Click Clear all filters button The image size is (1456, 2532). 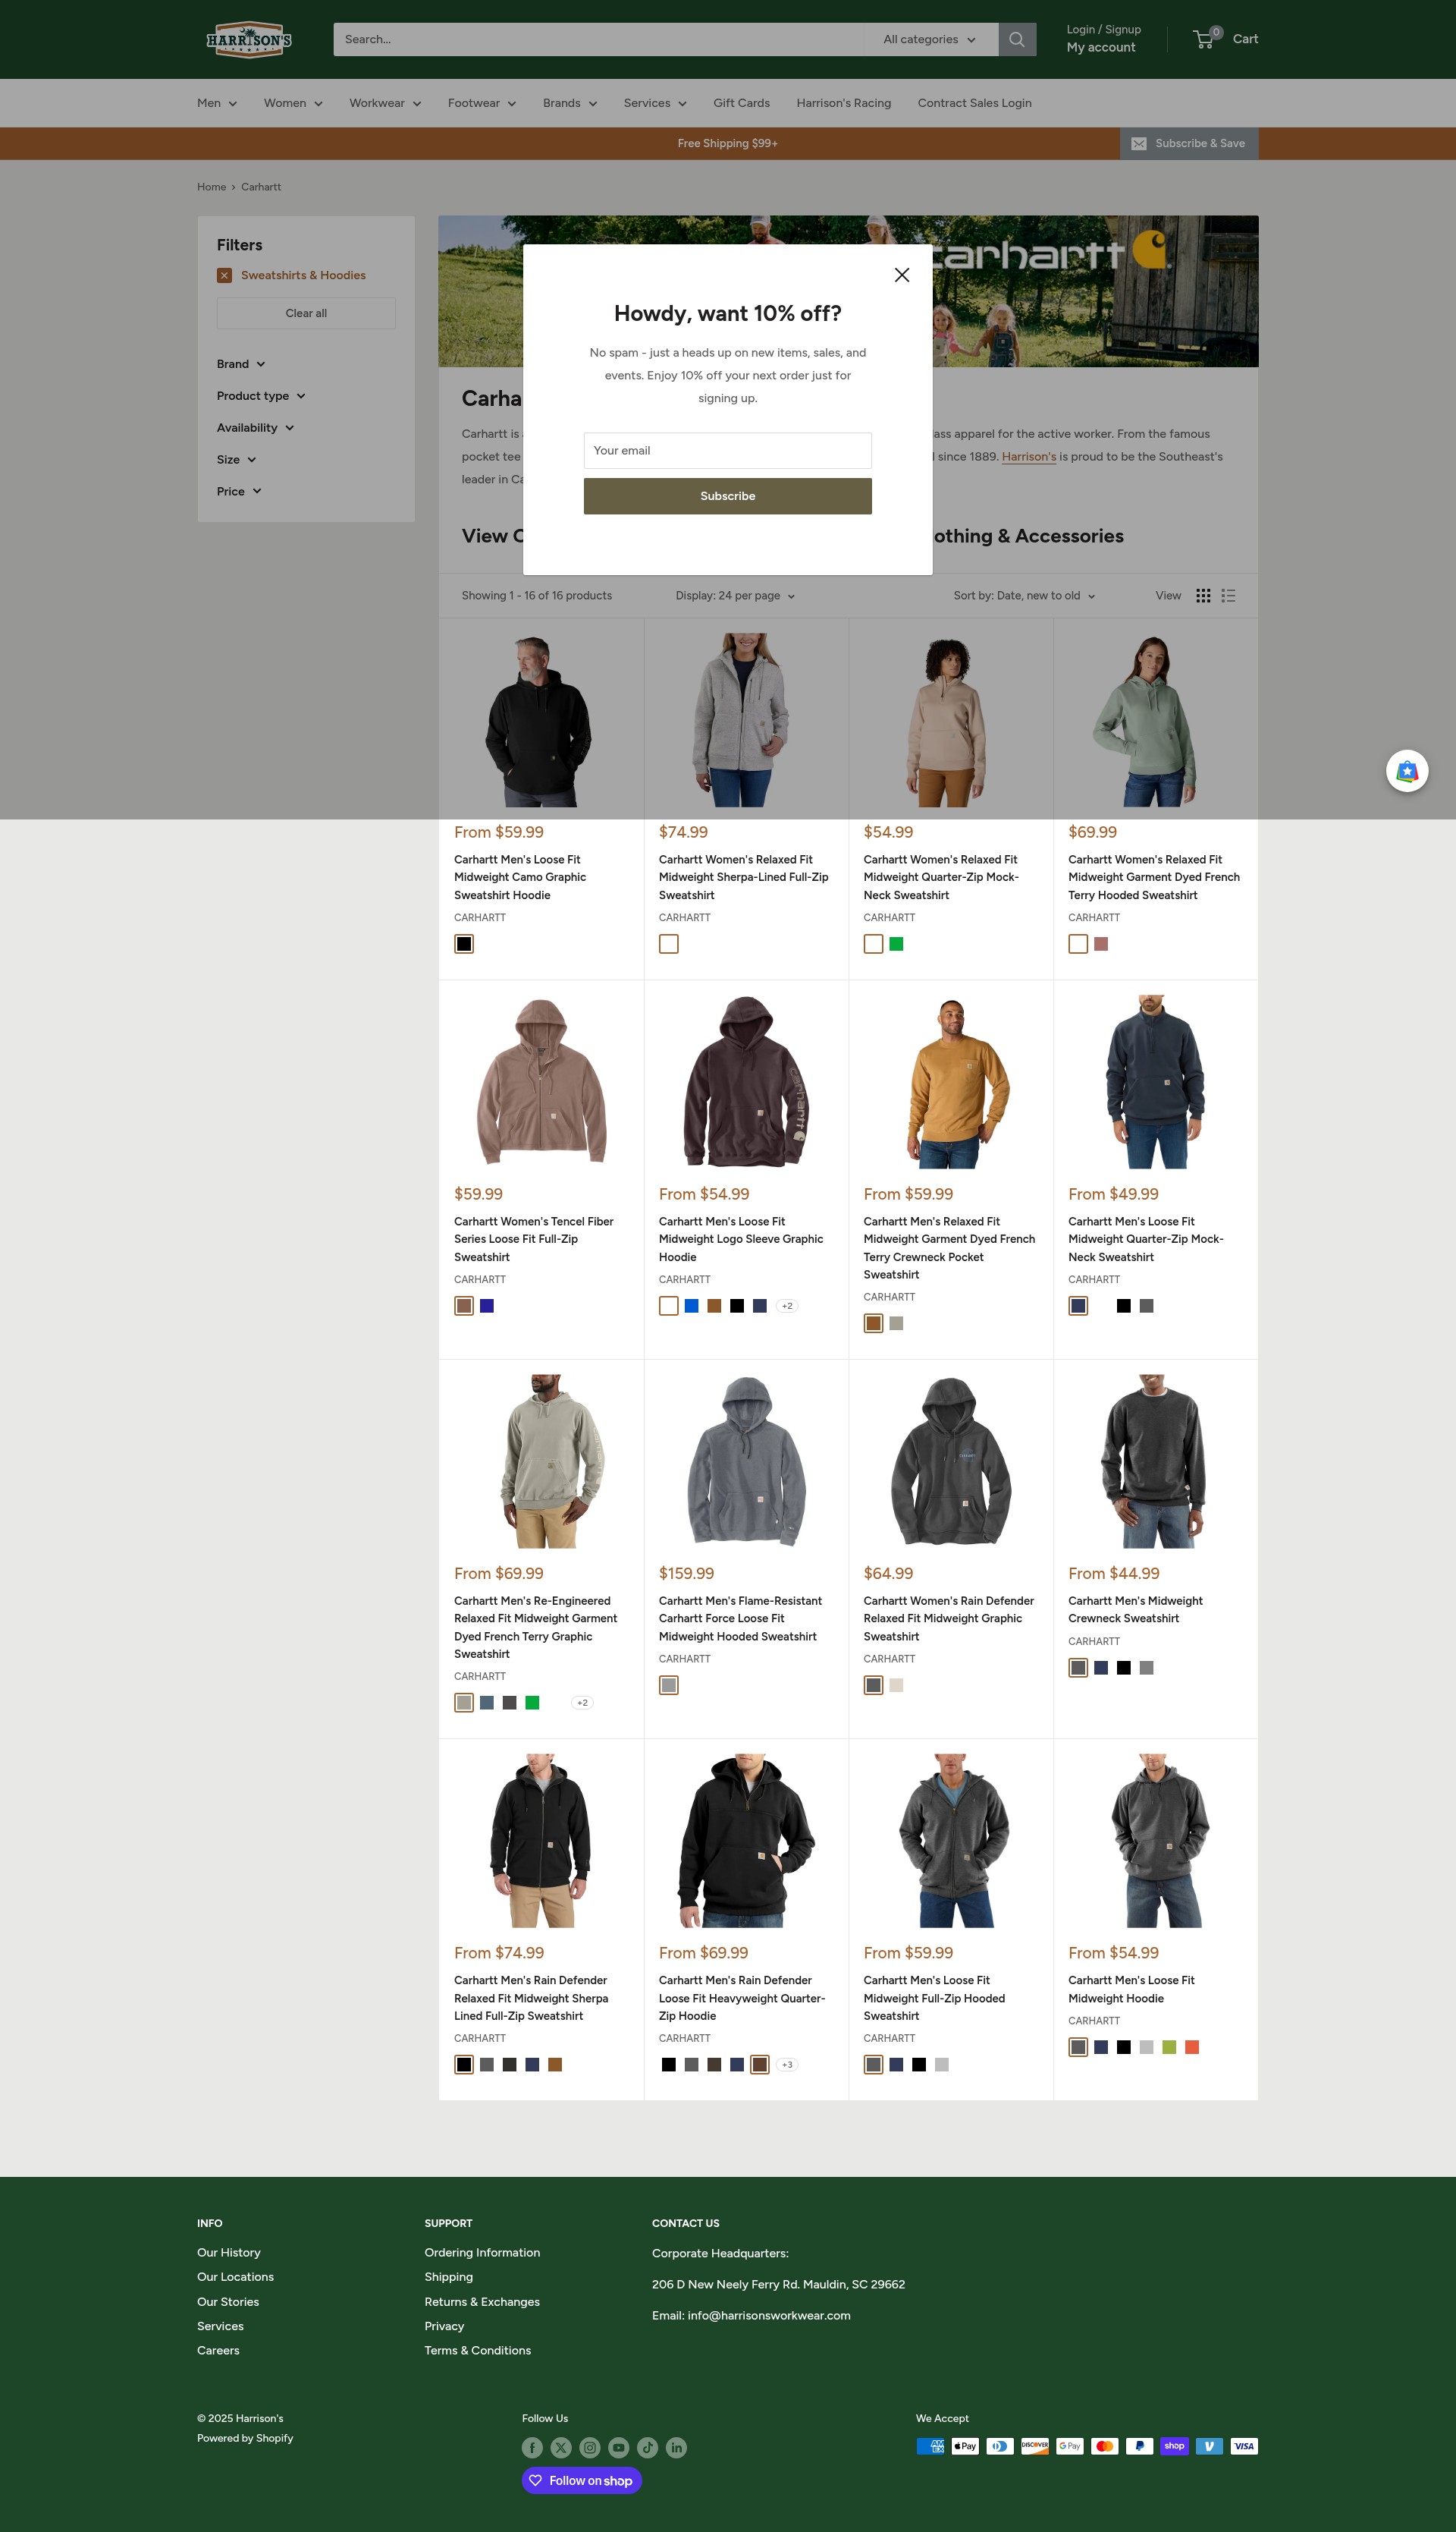click(306, 313)
